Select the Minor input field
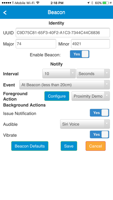Image resolution: width=113 pixels, height=200 pixels. 91,44
